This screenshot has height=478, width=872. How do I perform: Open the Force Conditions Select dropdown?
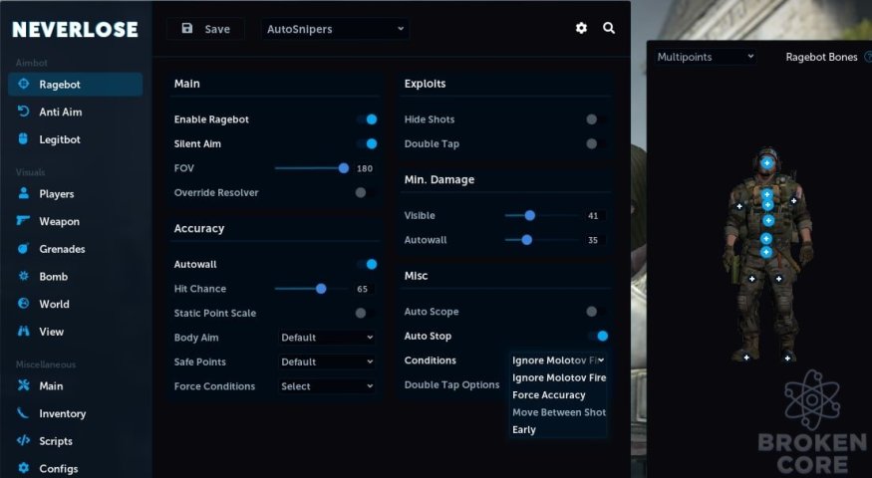[327, 386]
